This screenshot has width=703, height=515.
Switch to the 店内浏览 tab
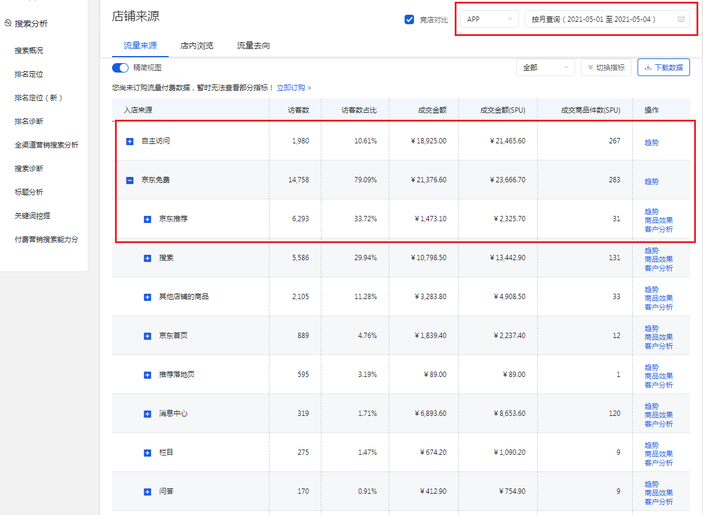coord(197,45)
